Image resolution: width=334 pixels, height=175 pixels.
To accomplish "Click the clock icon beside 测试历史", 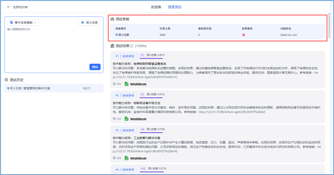I will click(6, 80).
